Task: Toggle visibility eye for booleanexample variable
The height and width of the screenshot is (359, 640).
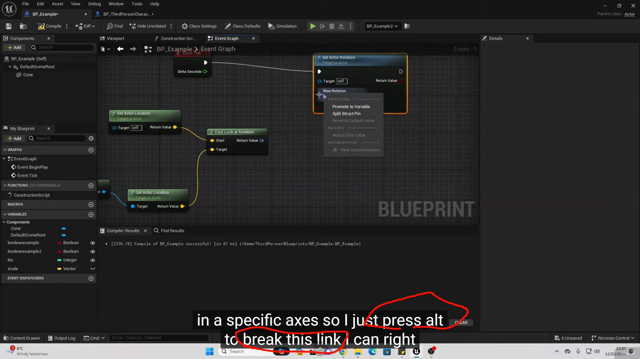Action: pyautogui.click(x=92, y=243)
